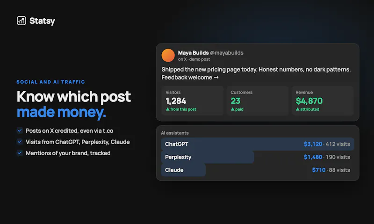374x224 pixels.
Task: Click '412 visits' text
Action: pos(338,144)
